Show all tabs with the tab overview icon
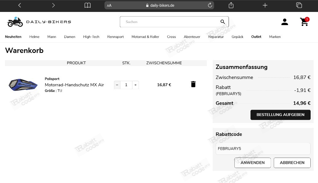Image resolution: width=318 pixels, height=183 pixels. point(298,5)
